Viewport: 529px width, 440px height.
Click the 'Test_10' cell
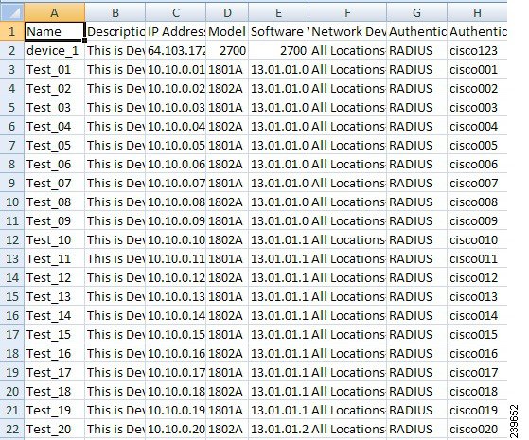(54, 239)
